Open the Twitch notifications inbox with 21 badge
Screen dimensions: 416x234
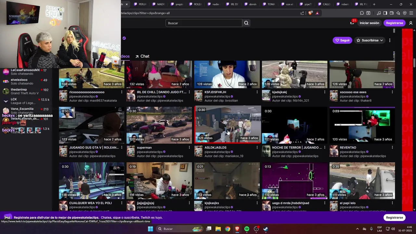(352, 23)
